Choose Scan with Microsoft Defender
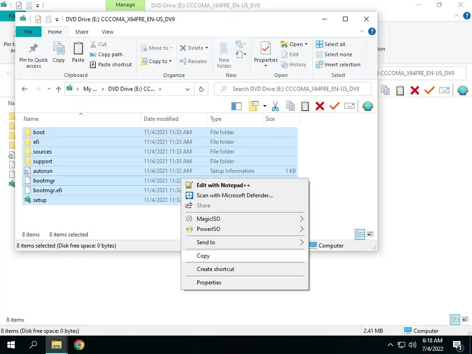 pos(244,195)
